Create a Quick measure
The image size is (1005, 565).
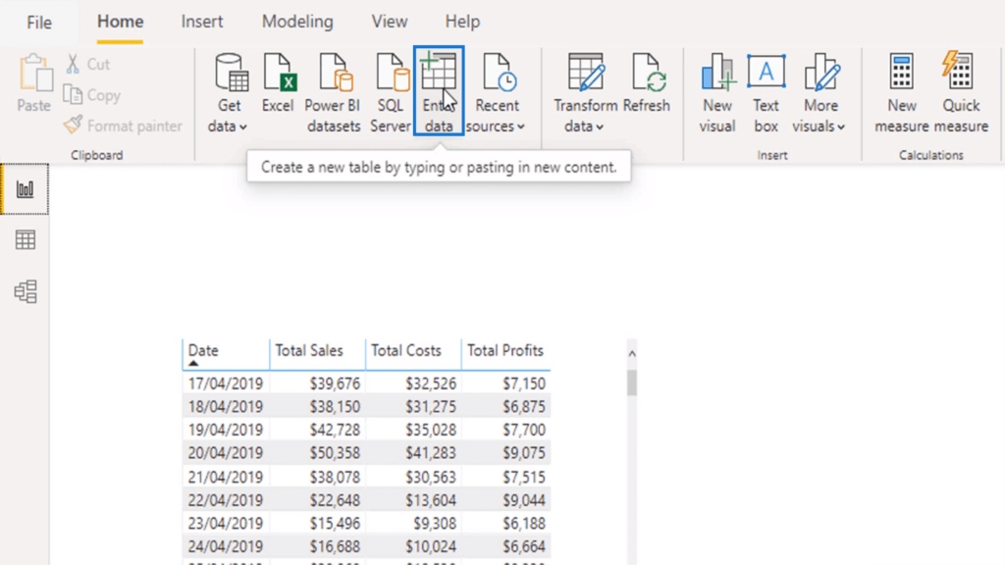pos(961,93)
